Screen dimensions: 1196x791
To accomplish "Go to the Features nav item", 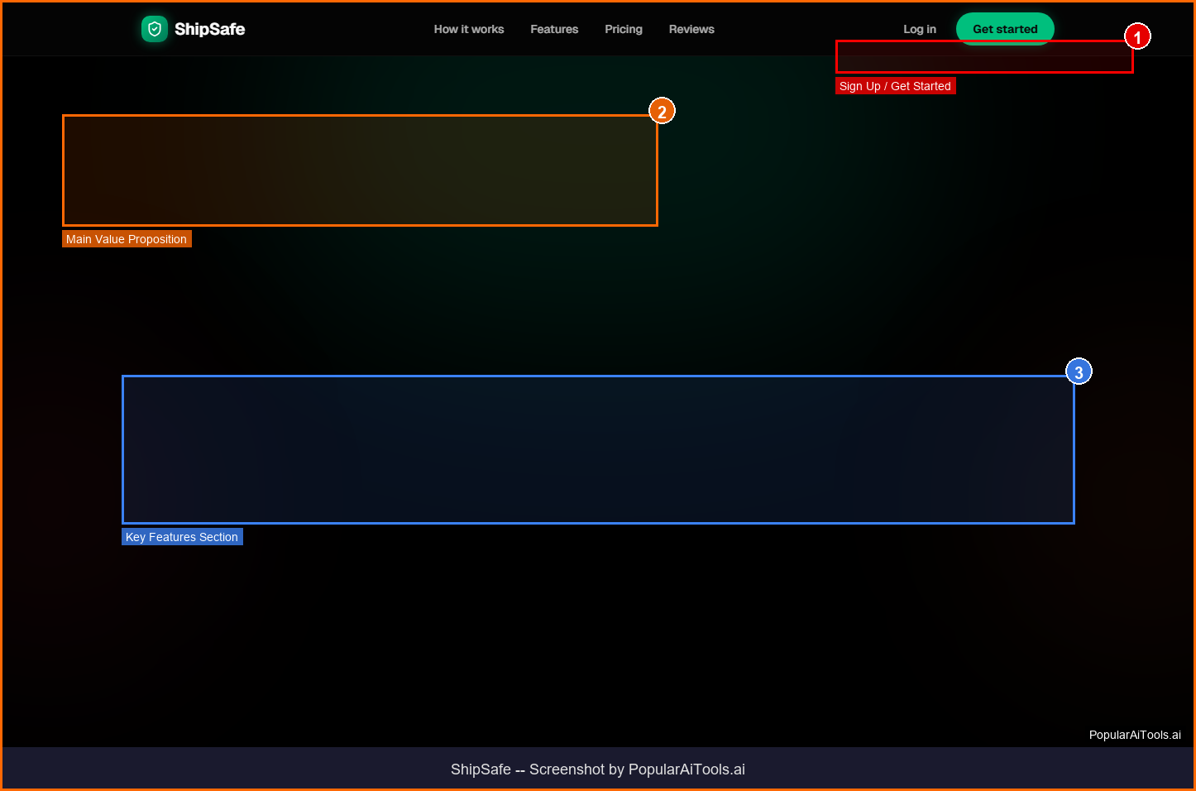I will point(554,29).
